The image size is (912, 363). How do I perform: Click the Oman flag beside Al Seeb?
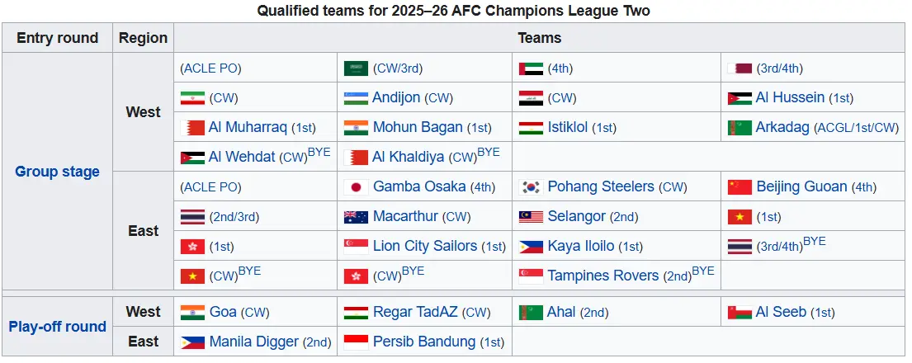tap(740, 313)
